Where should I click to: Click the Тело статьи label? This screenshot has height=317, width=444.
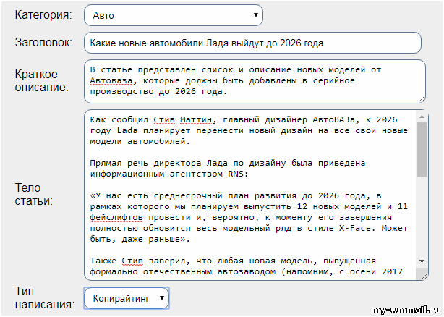(34, 195)
